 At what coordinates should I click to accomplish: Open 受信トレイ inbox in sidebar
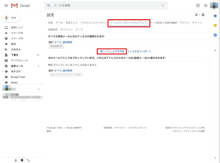(x=17, y=27)
